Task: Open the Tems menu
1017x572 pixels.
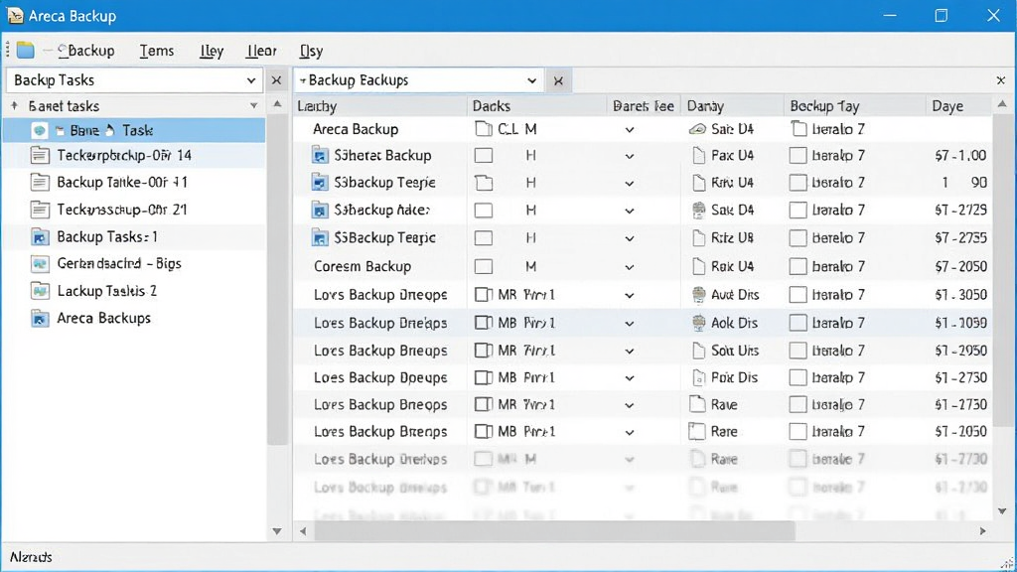Action: (x=157, y=51)
